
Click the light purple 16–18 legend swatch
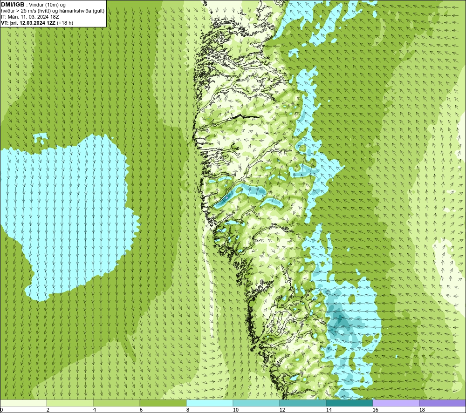(x=396, y=403)
